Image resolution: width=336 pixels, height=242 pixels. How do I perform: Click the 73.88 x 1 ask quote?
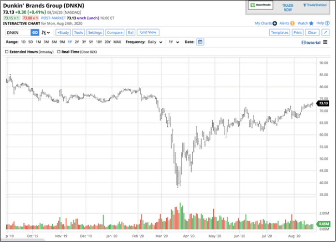[30, 18]
